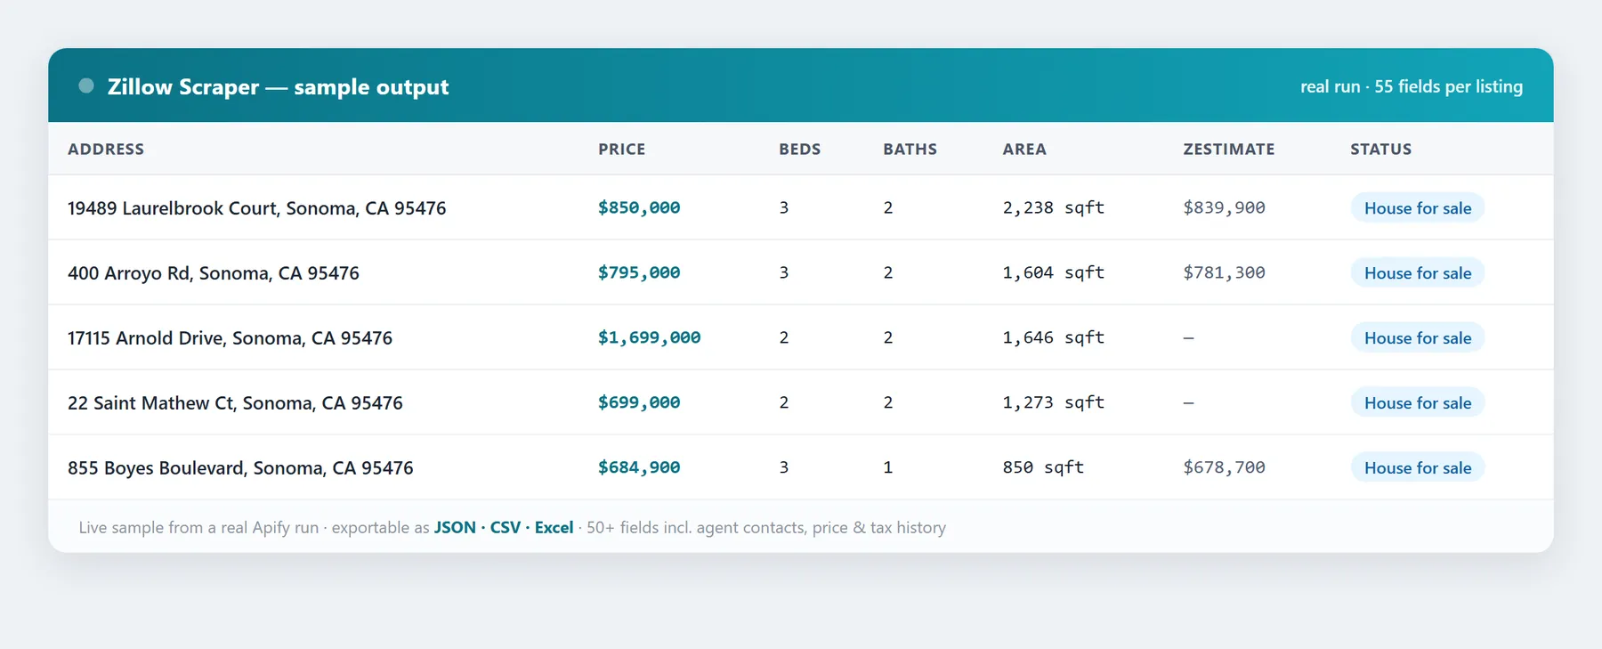The image size is (1602, 649).
Task: Click the 2,238 sqft area cell
Action: pos(1053,207)
